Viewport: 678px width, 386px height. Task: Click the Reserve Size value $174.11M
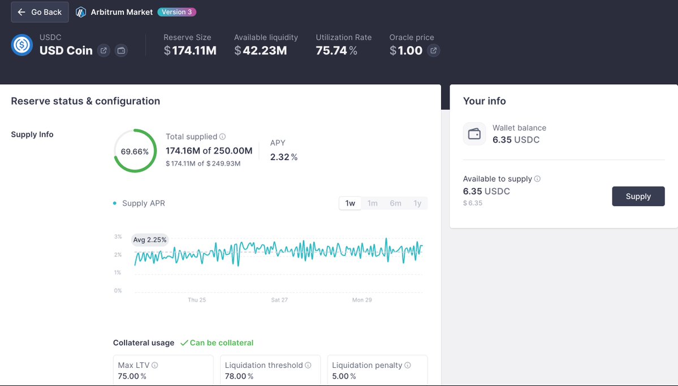pyautogui.click(x=190, y=50)
